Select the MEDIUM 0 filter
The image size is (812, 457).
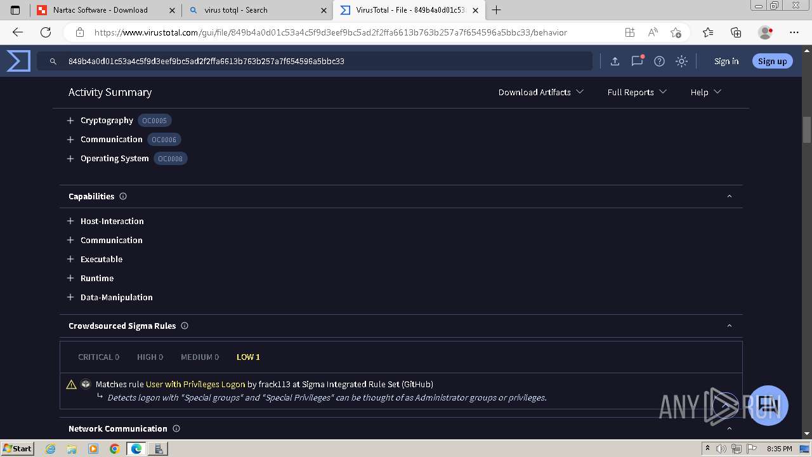click(x=200, y=357)
